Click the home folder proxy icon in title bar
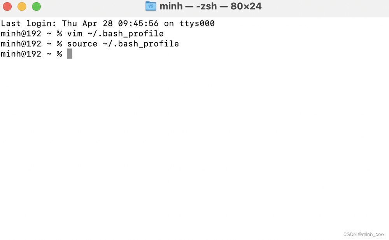 coord(151,6)
